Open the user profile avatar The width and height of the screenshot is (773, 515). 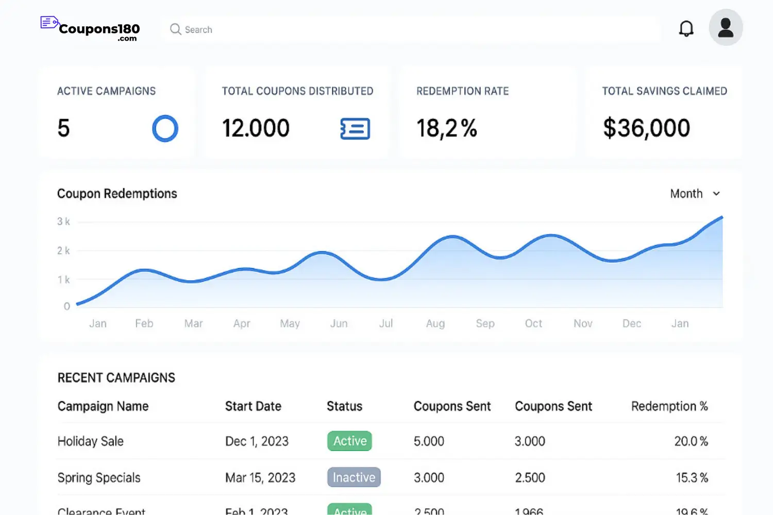(x=726, y=28)
